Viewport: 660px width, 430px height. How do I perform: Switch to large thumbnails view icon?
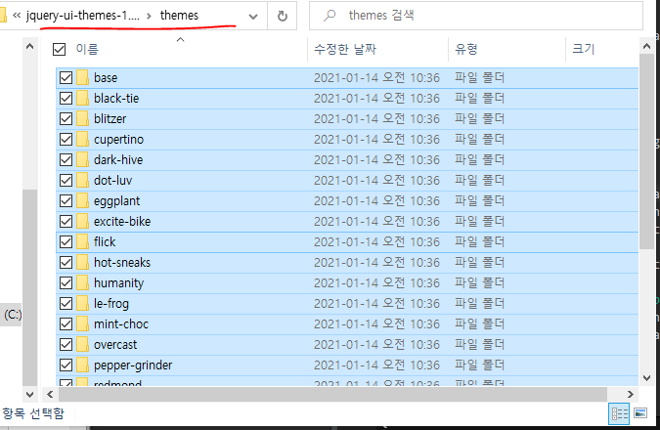click(x=640, y=413)
